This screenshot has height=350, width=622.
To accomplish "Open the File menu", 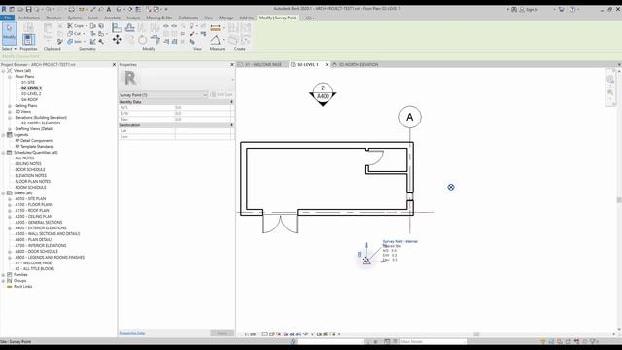I will [x=7, y=17].
